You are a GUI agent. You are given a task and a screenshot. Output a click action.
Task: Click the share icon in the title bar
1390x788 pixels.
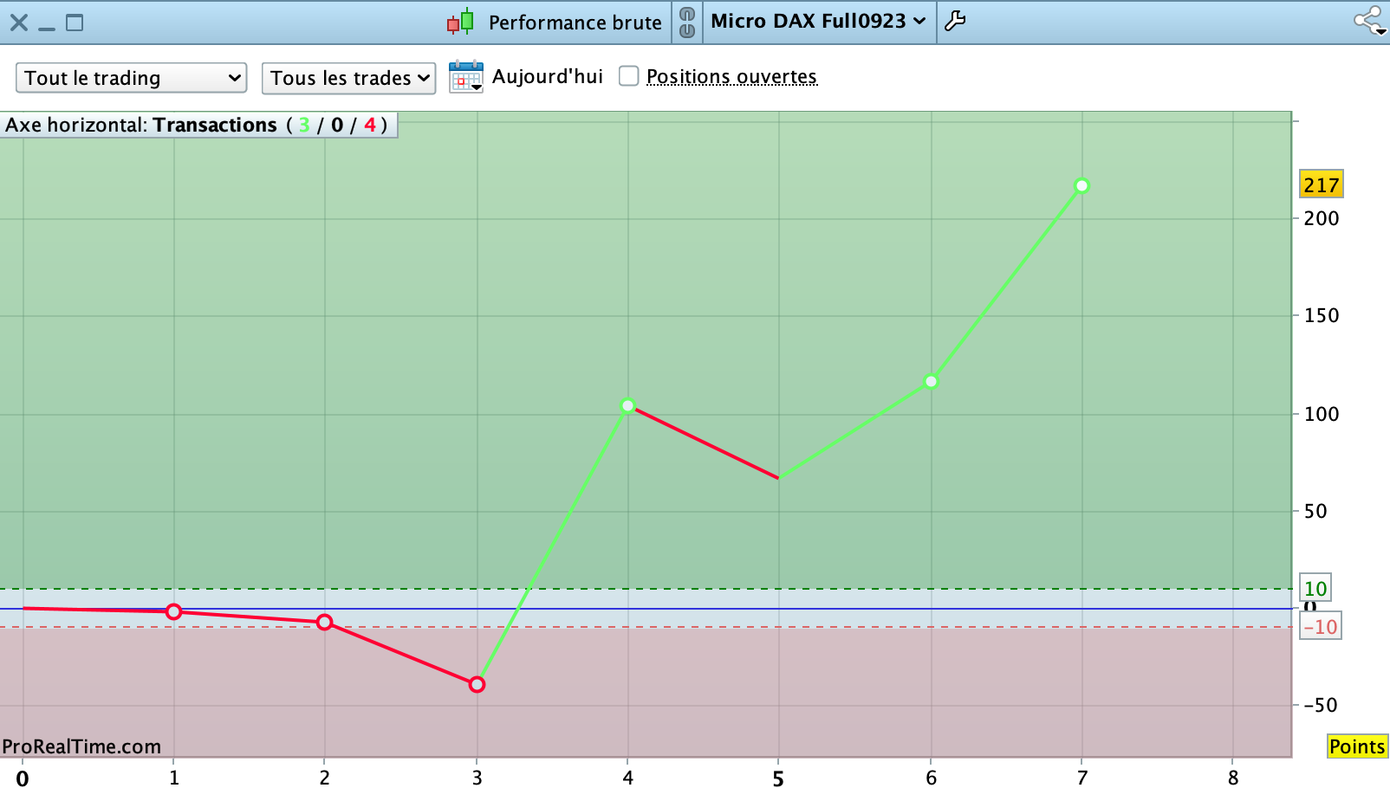1369,21
